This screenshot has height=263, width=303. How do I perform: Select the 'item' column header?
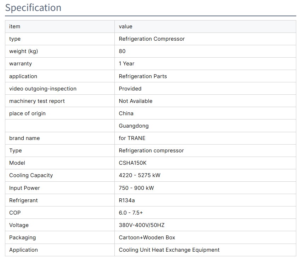click(15, 27)
